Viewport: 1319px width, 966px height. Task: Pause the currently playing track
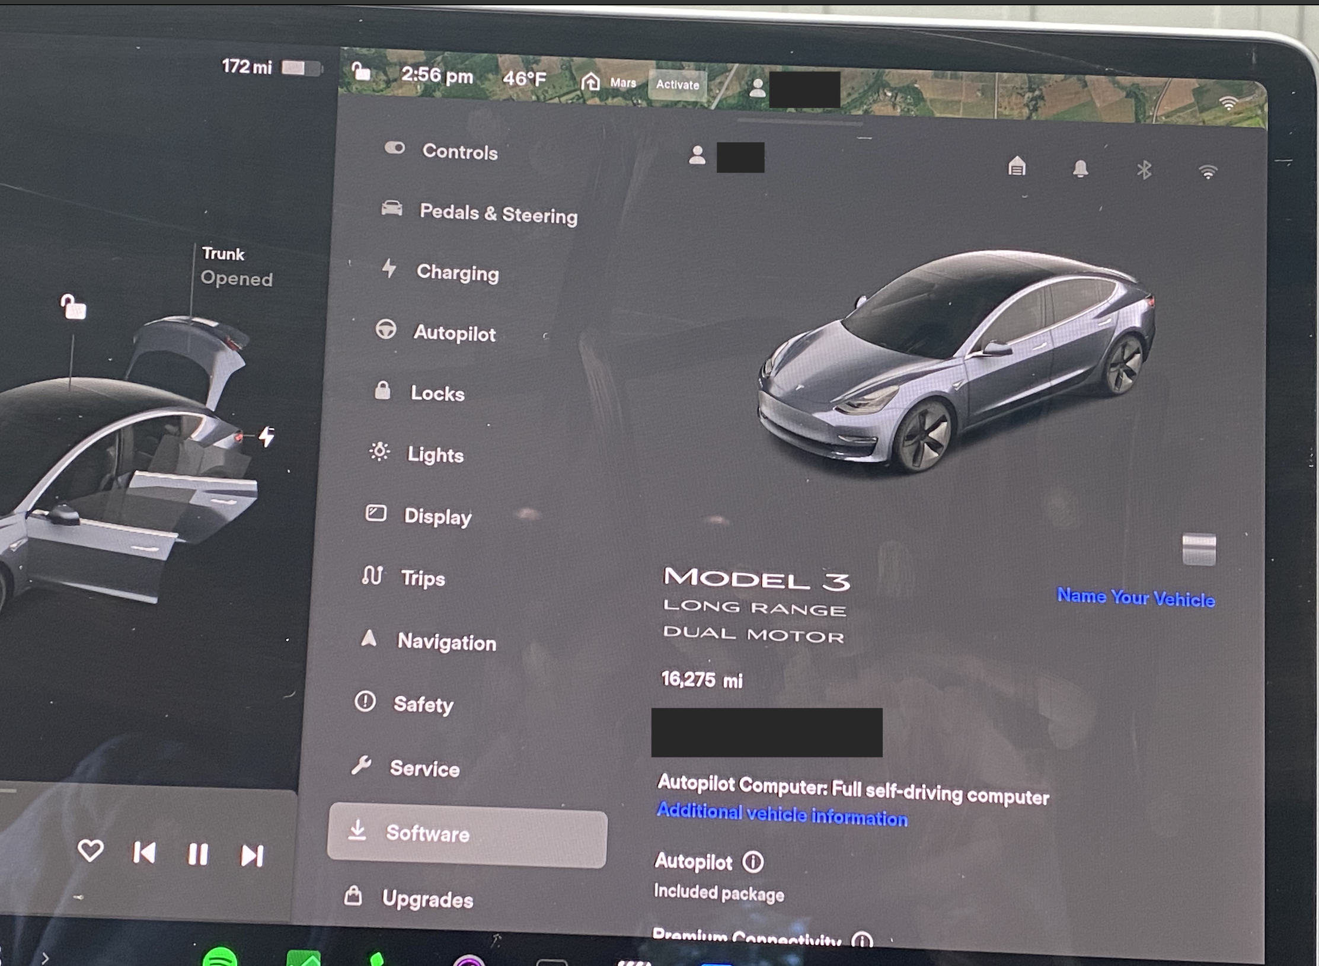tap(198, 854)
